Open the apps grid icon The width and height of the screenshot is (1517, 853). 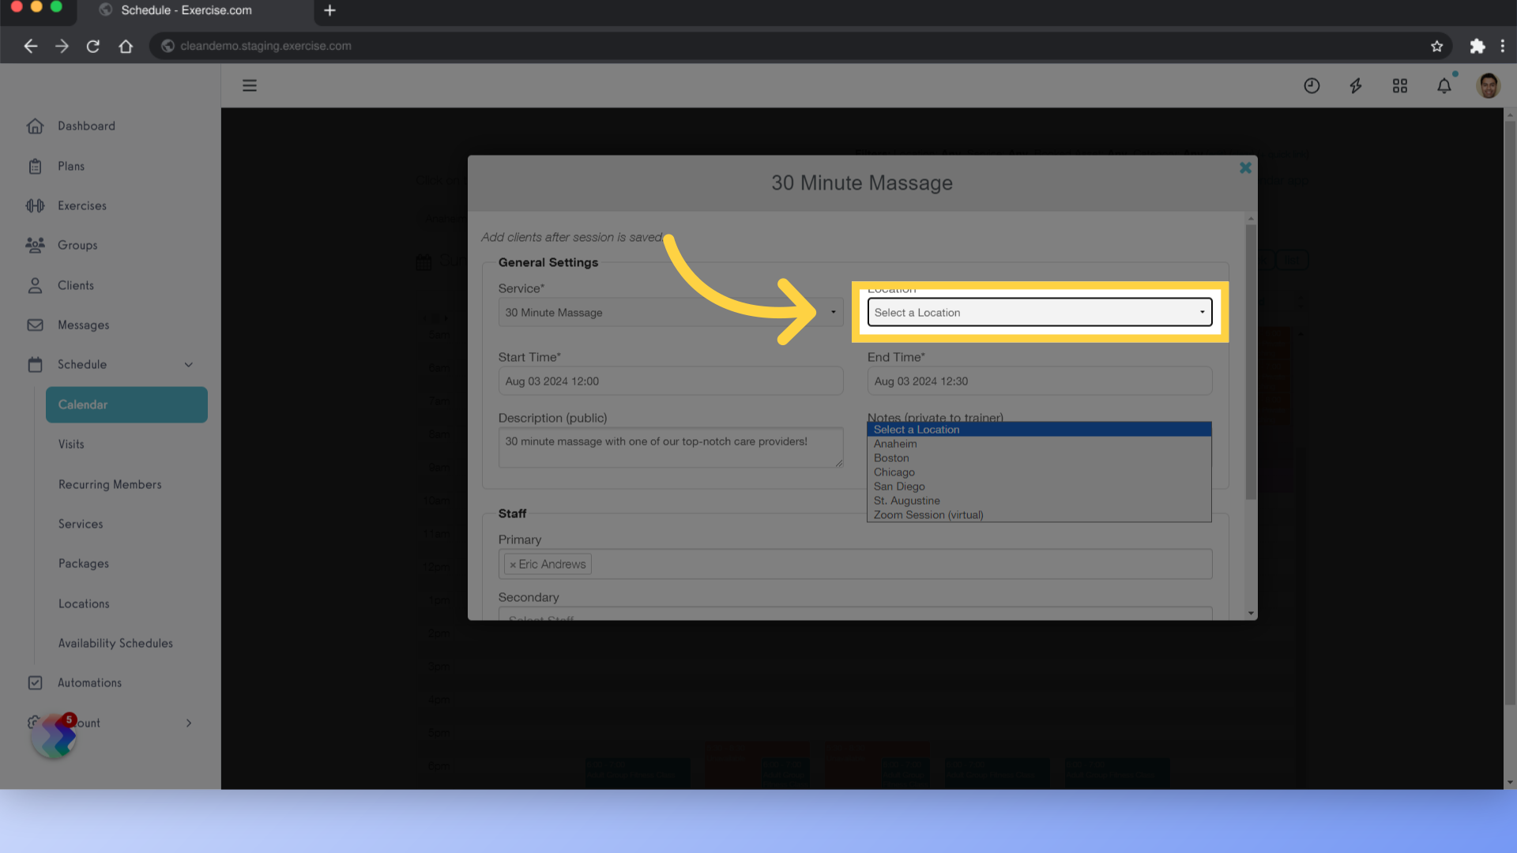click(1400, 85)
